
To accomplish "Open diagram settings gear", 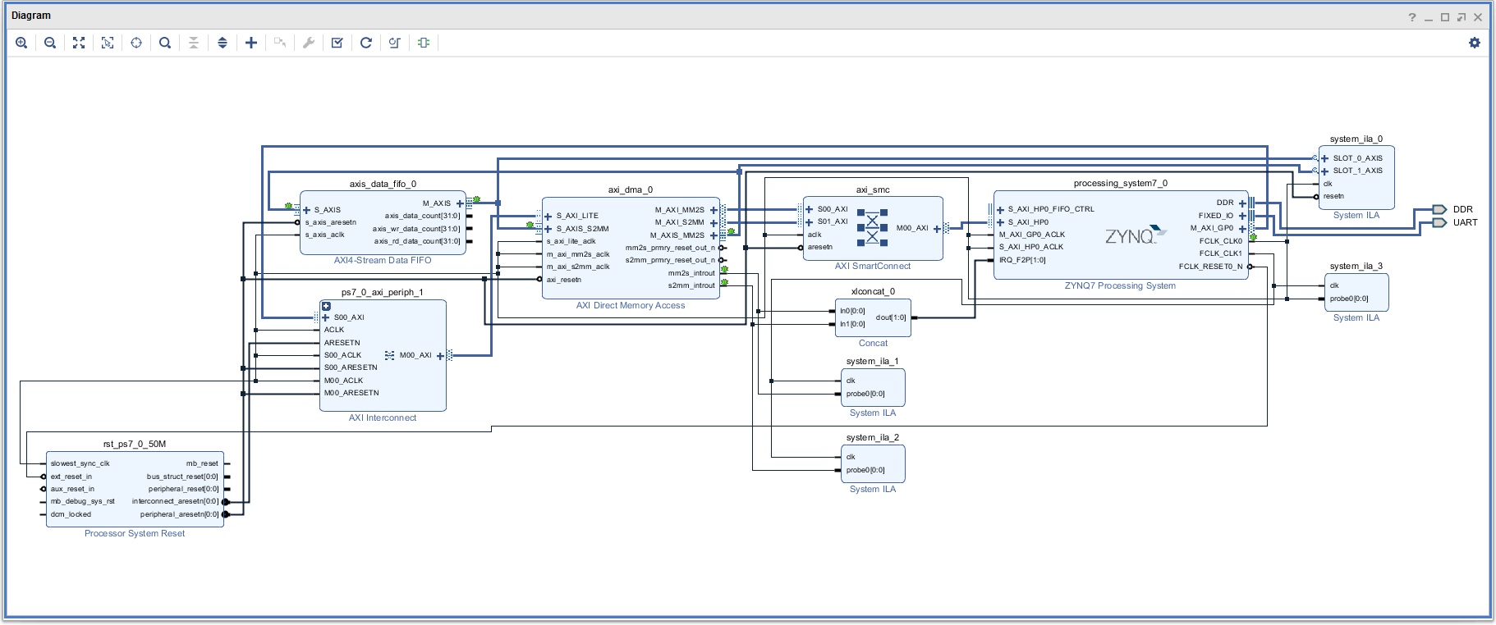I will point(1475,43).
